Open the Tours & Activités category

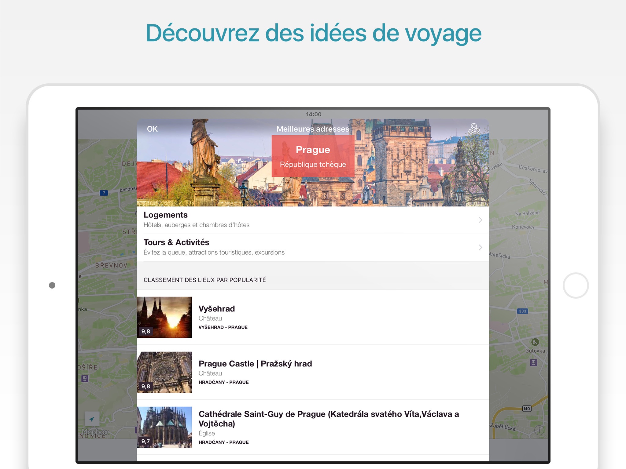click(306, 247)
